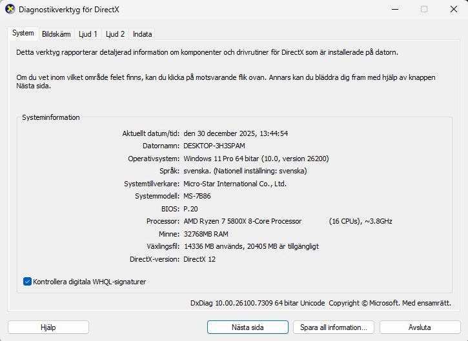Image resolution: width=468 pixels, height=341 pixels.
Task: Click the Hjälp button
Action: (48, 327)
